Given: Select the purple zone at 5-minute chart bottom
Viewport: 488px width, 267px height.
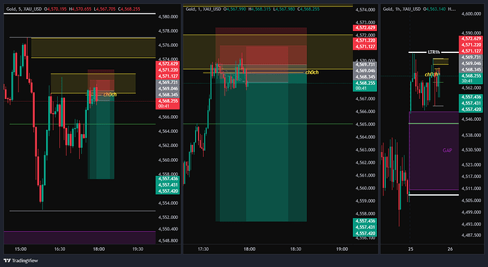Looking at the screenshot, I should coord(79,237).
